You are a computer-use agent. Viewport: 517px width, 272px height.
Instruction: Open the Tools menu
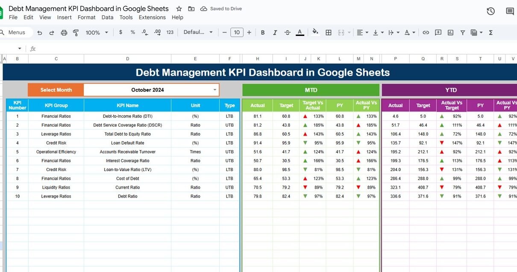126,18
